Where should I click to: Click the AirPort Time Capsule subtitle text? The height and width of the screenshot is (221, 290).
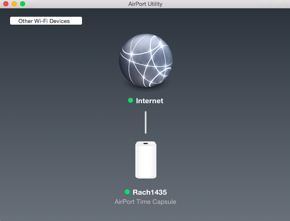point(145,202)
